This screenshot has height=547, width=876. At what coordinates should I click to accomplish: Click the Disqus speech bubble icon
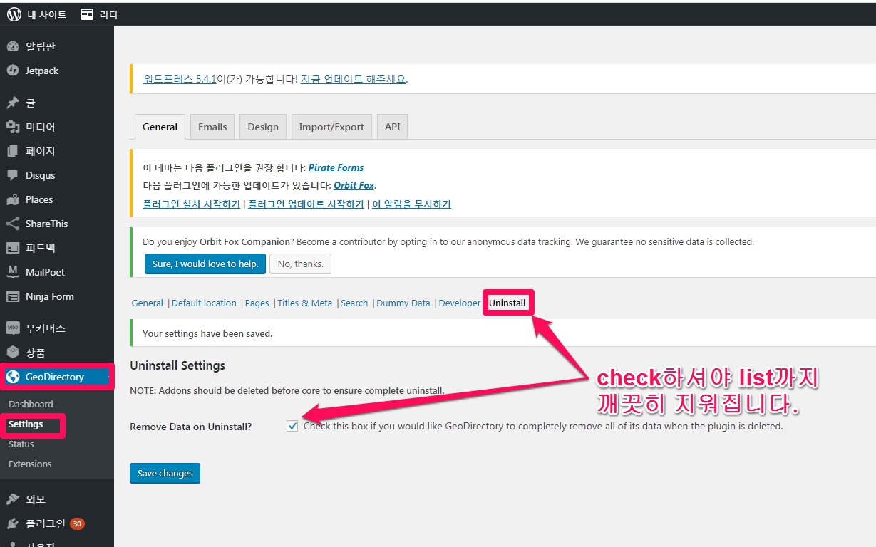[x=13, y=175]
